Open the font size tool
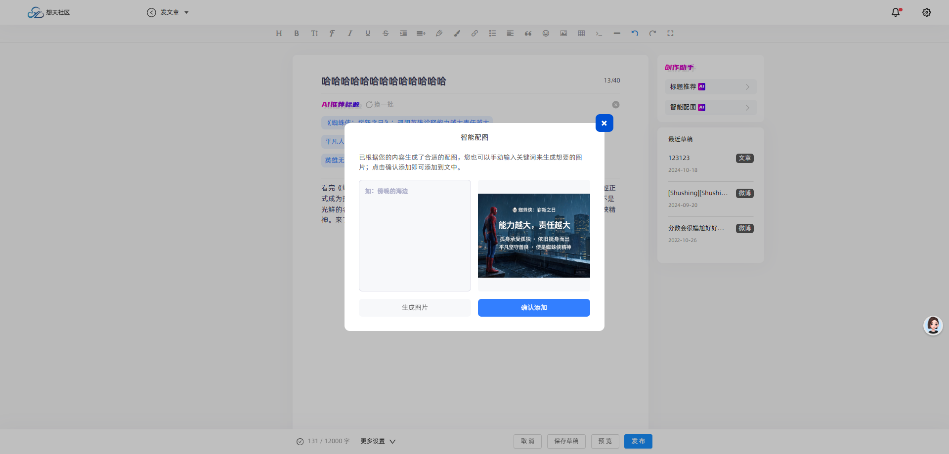 [314, 33]
